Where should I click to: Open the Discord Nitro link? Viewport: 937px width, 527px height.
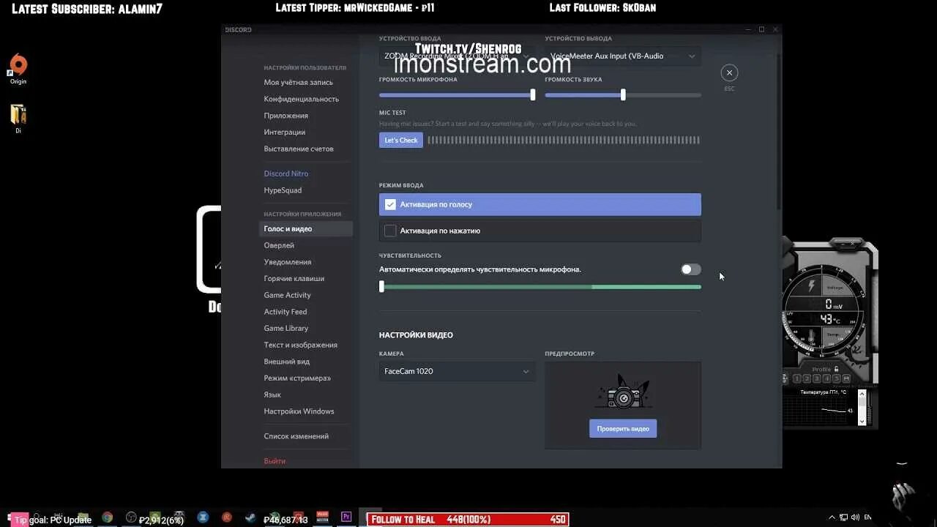click(x=286, y=173)
